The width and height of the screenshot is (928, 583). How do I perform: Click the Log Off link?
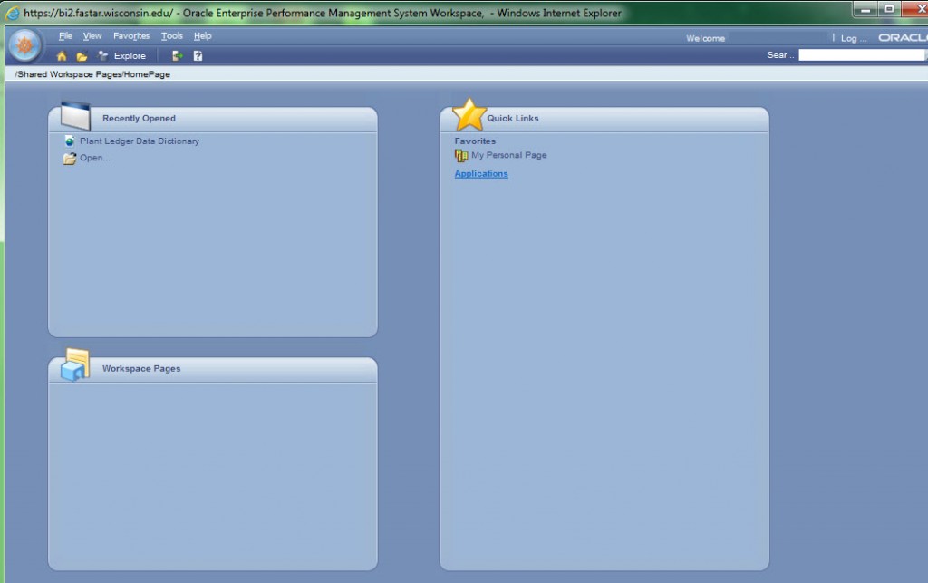pos(853,38)
